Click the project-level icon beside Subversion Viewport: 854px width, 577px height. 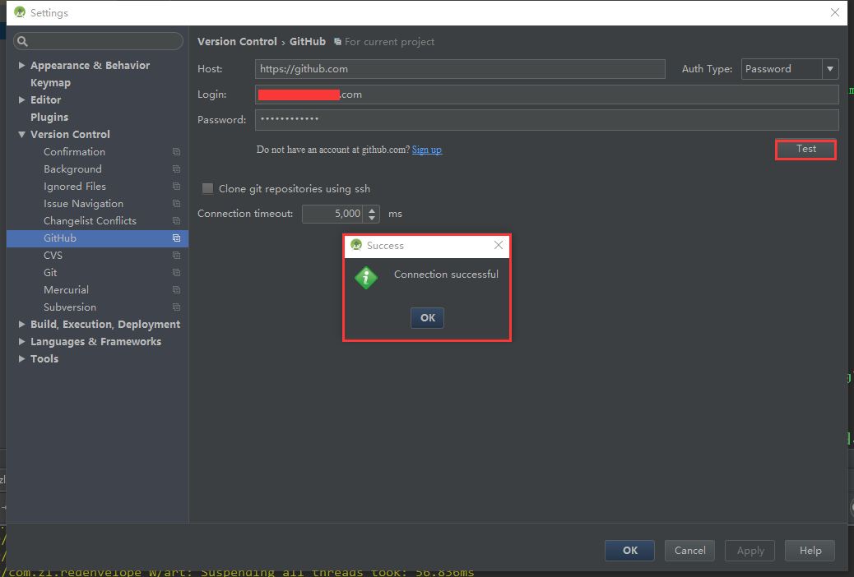(176, 307)
